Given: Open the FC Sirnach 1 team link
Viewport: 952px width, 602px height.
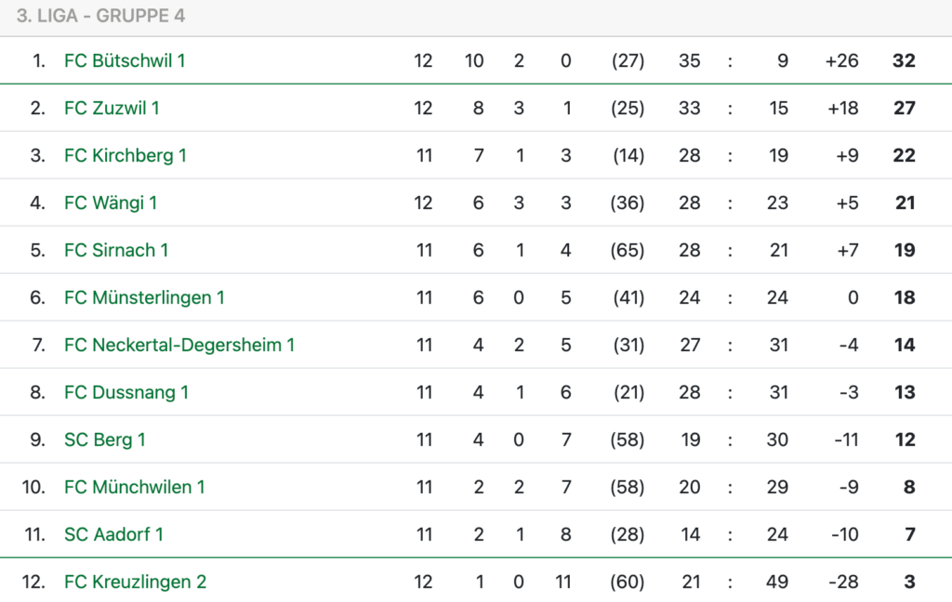Looking at the screenshot, I should point(116,250).
